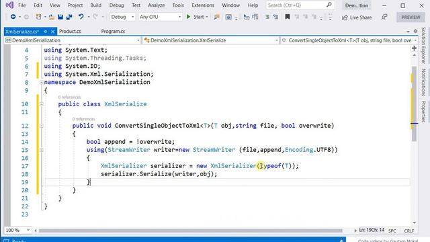430x242 pixels.
Task: Open the Undo history dropdown arrow
Action: click(x=88, y=17)
